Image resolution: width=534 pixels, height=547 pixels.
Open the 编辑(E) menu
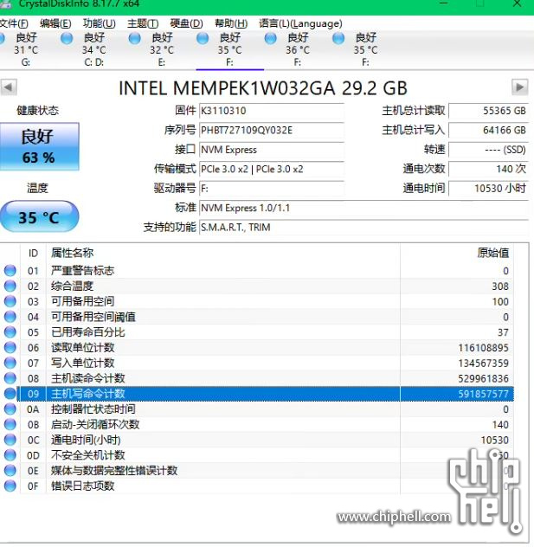55,23
